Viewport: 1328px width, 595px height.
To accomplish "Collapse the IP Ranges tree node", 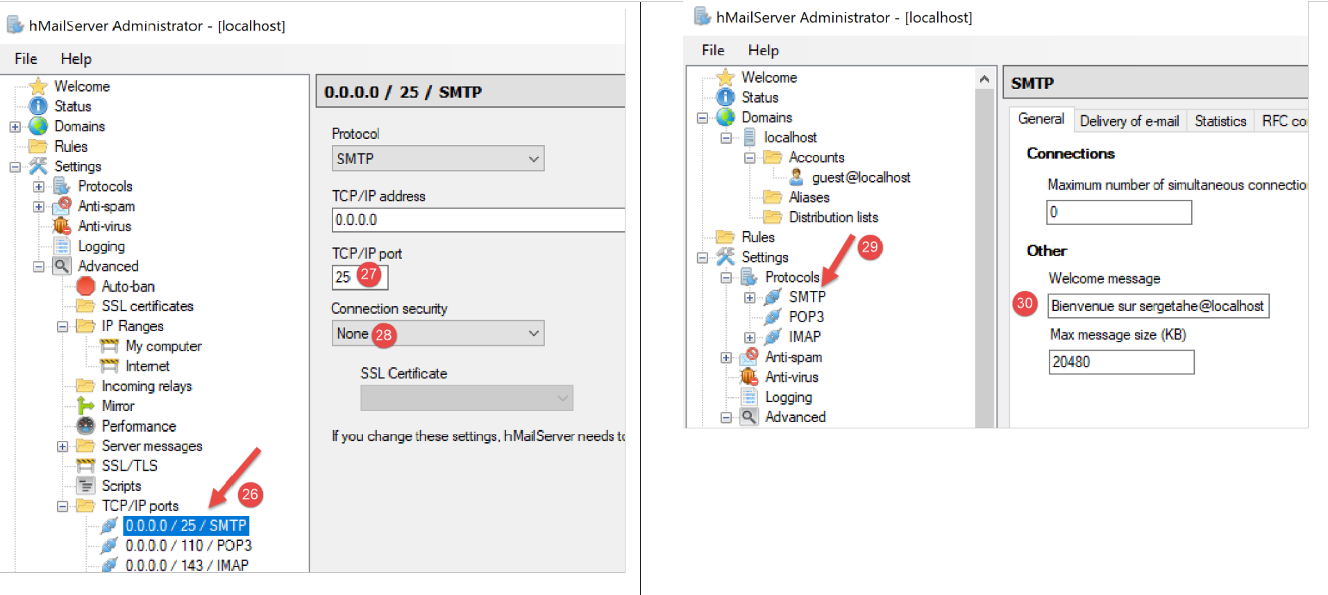I will coord(62,326).
